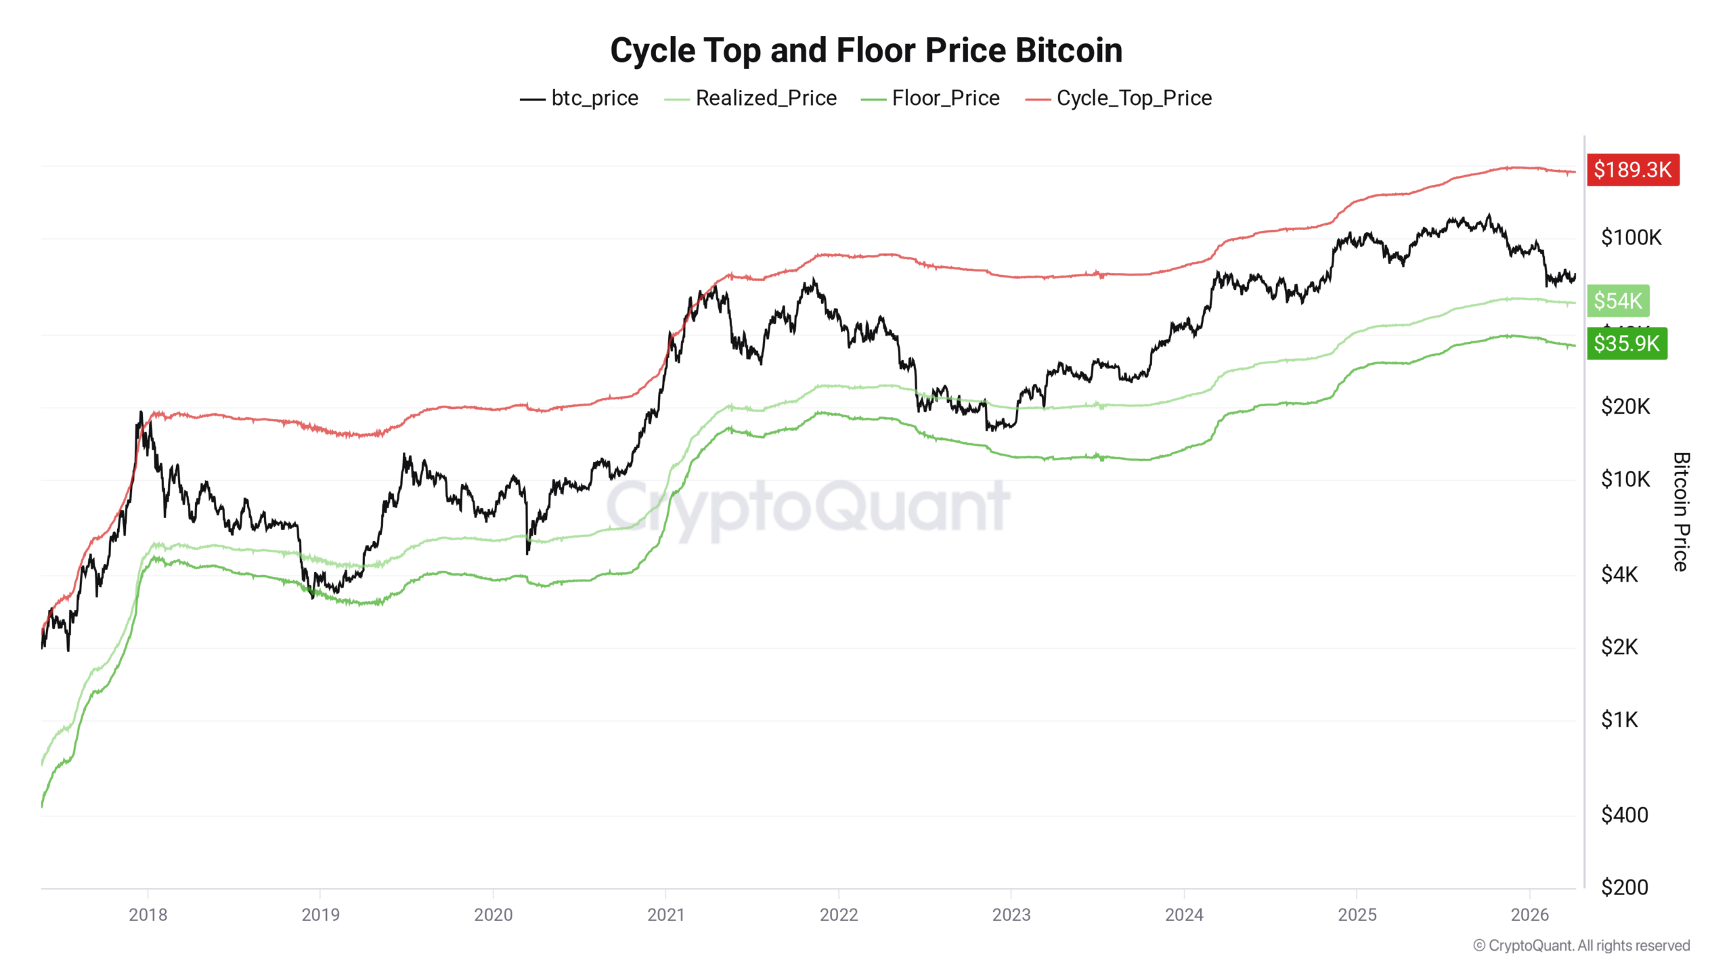The image size is (1733, 975).
Task: Click the 2026 year label
Action: [x=1529, y=915]
